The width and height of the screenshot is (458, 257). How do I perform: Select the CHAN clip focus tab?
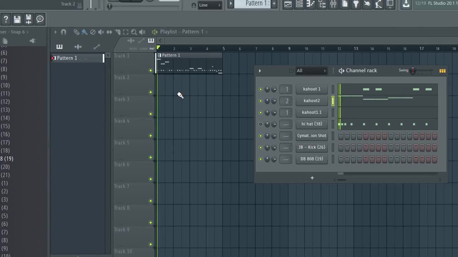[143, 49]
